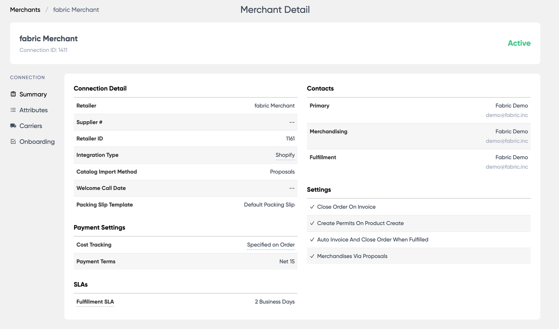Viewport: 559px width, 329px height.
Task: Open the Attributes section
Action: tap(33, 110)
